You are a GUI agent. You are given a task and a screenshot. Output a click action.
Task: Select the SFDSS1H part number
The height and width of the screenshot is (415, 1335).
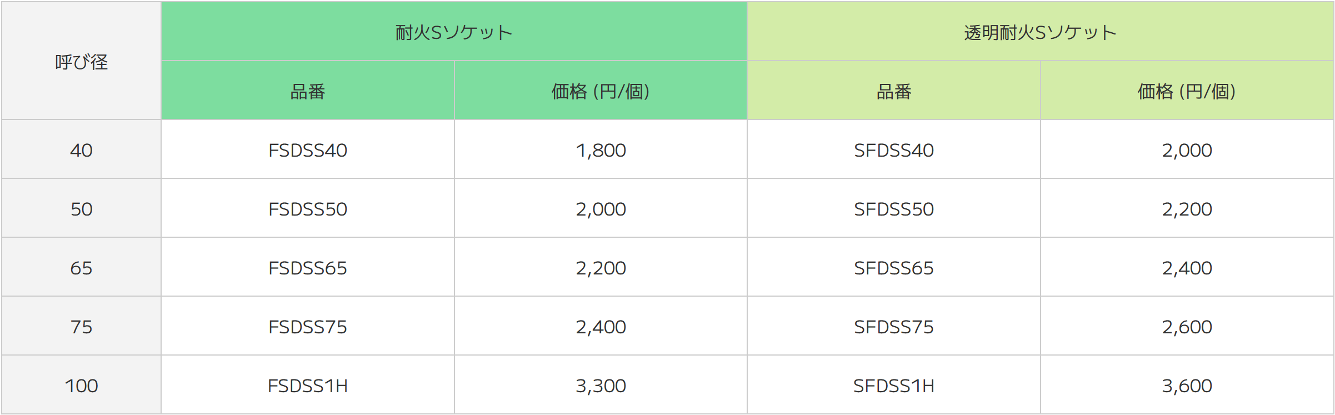(893, 386)
